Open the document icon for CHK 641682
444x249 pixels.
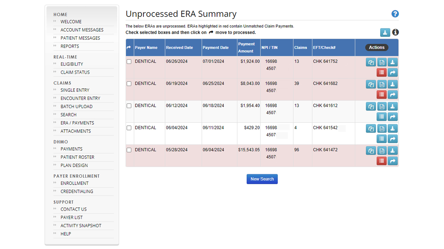tap(382, 84)
